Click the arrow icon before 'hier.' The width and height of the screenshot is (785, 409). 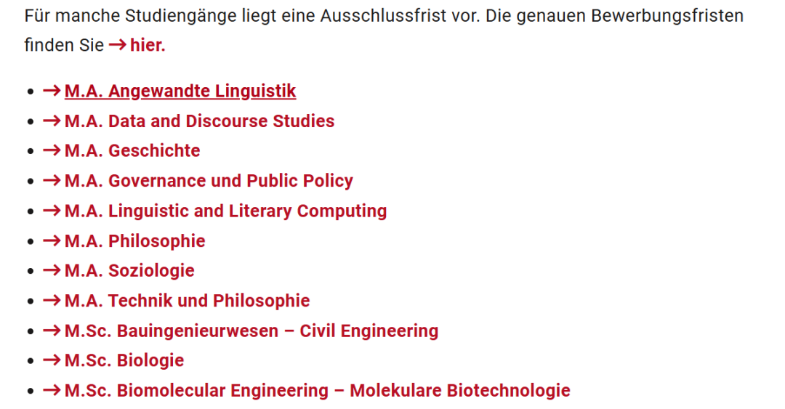point(117,45)
